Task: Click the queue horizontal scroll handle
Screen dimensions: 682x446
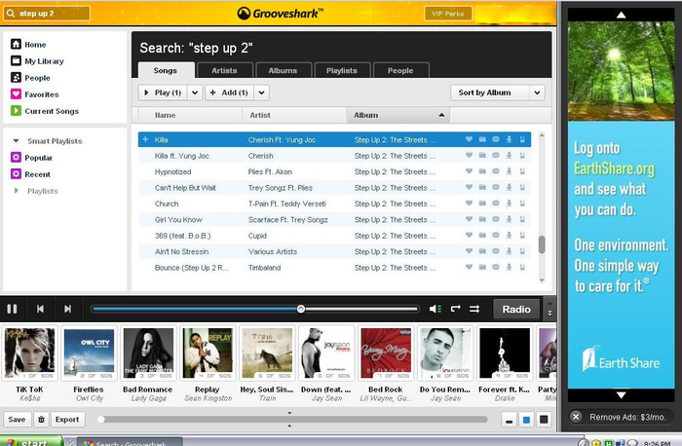Action: pos(101,420)
